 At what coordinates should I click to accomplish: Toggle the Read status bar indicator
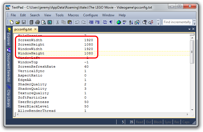(x=139, y=122)
